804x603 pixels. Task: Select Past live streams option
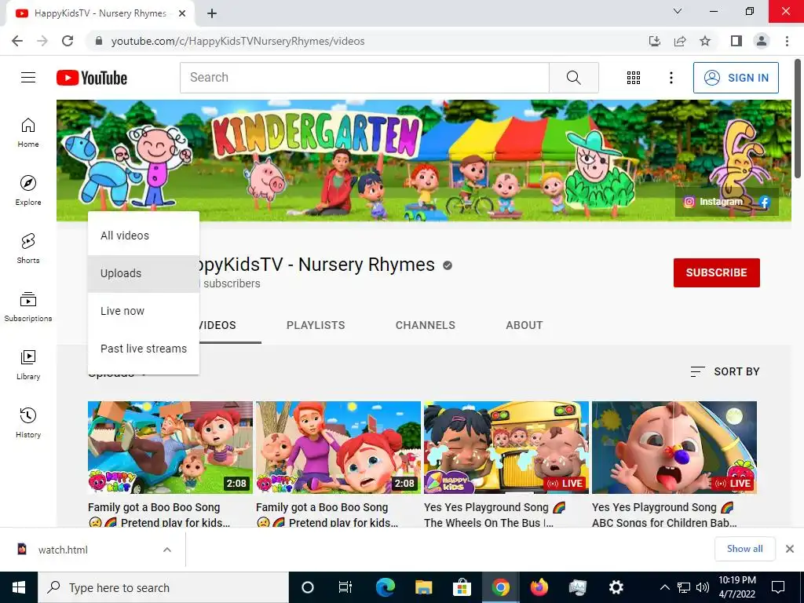144,349
